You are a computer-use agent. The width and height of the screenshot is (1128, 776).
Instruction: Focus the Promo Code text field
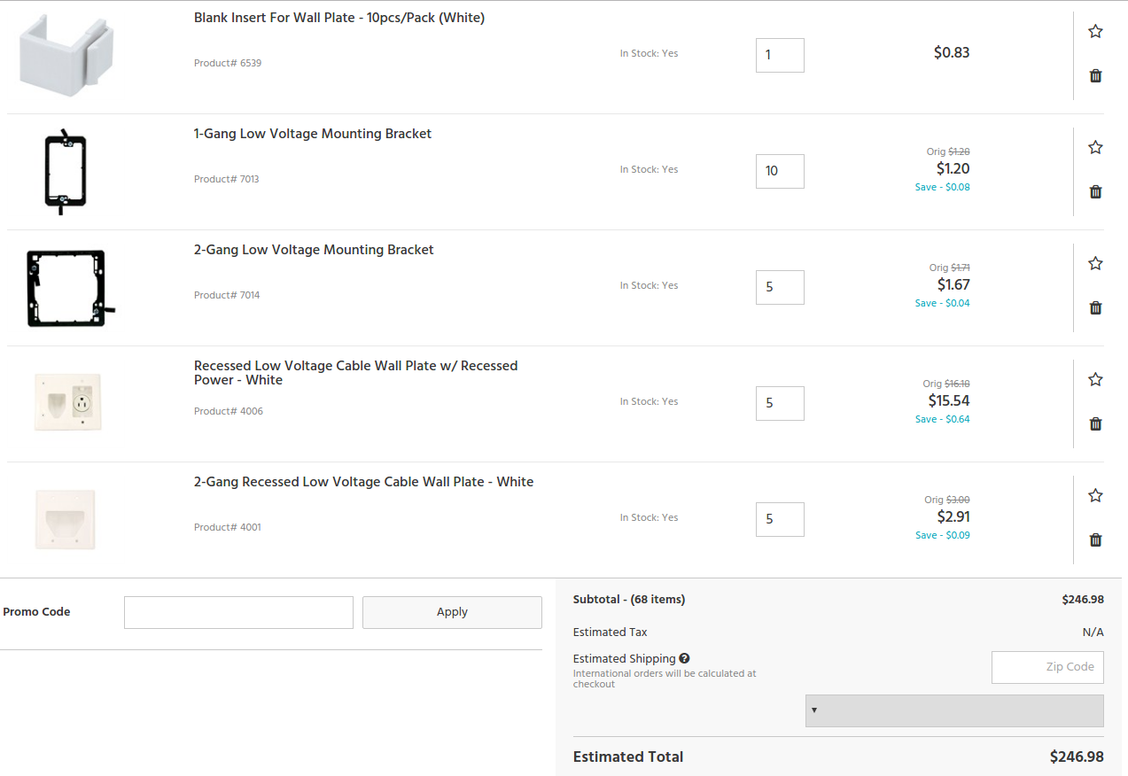point(238,612)
